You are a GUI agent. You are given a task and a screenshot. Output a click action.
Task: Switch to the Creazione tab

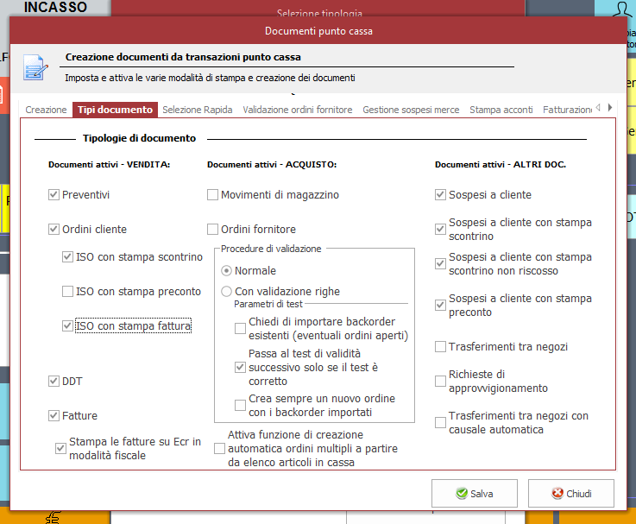coord(46,110)
